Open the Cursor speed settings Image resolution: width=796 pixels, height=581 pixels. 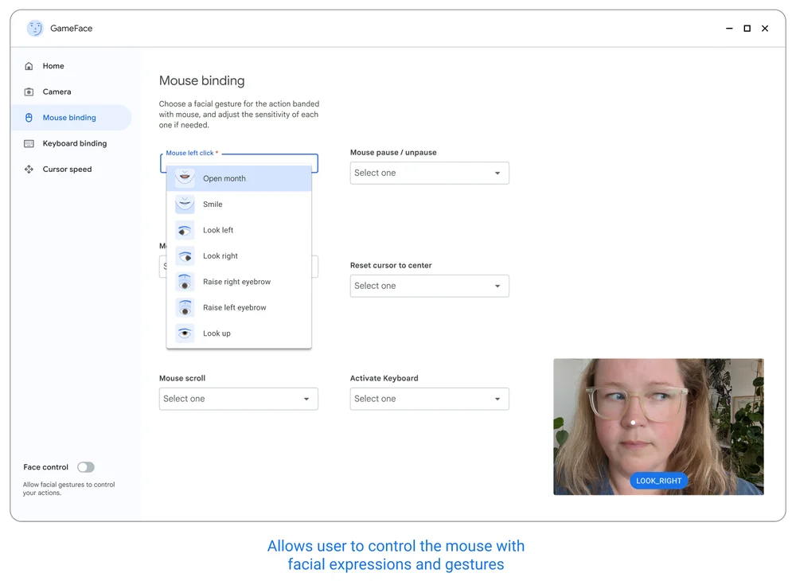tap(67, 170)
